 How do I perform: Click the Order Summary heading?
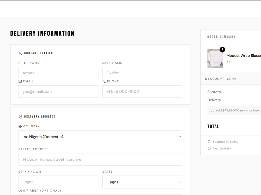coord(221,37)
